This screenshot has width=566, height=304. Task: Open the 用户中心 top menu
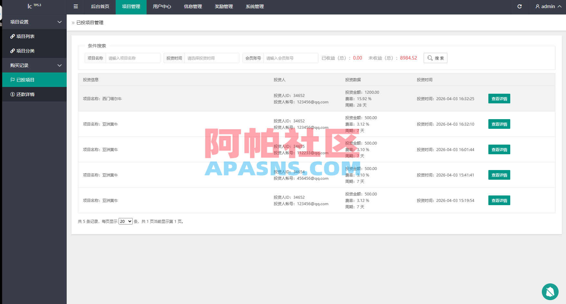point(162,6)
